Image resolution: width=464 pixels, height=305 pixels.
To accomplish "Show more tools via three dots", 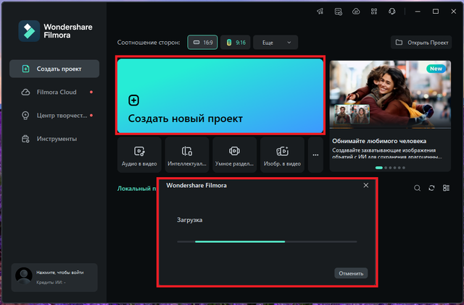I will (x=316, y=155).
